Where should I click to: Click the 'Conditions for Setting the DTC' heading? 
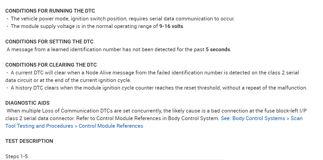(49, 42)
